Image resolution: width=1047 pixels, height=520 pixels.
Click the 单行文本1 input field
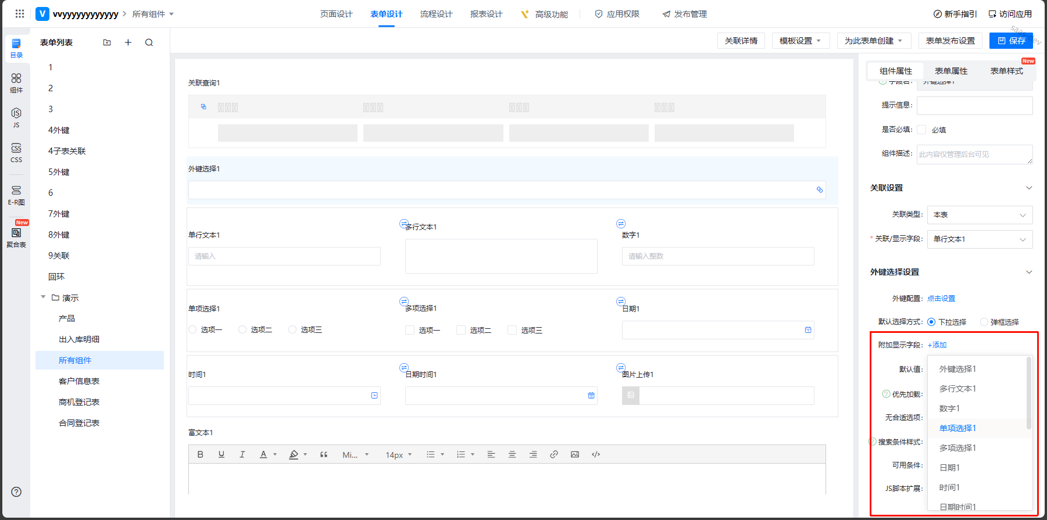click(284, 256)
